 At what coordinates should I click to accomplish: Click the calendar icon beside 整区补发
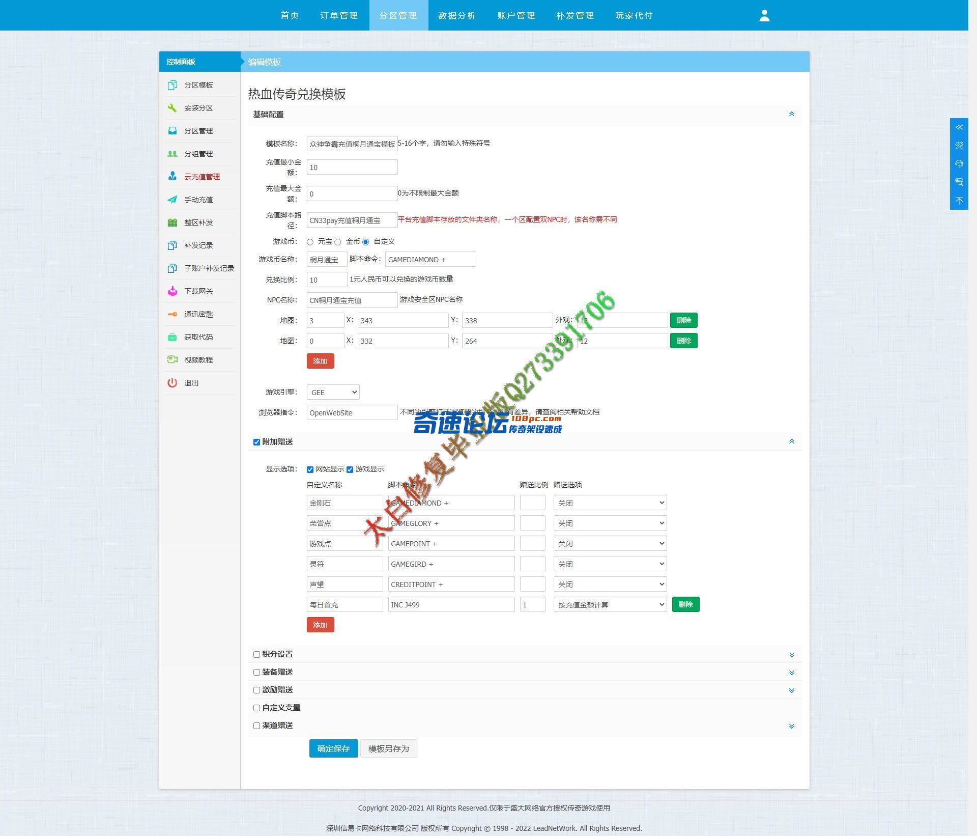[173, 222]
